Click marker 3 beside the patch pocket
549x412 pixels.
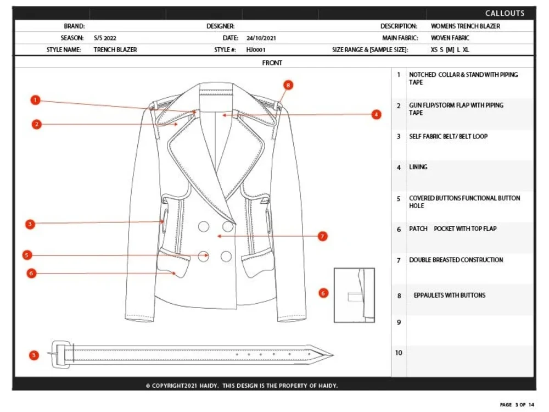29,224
